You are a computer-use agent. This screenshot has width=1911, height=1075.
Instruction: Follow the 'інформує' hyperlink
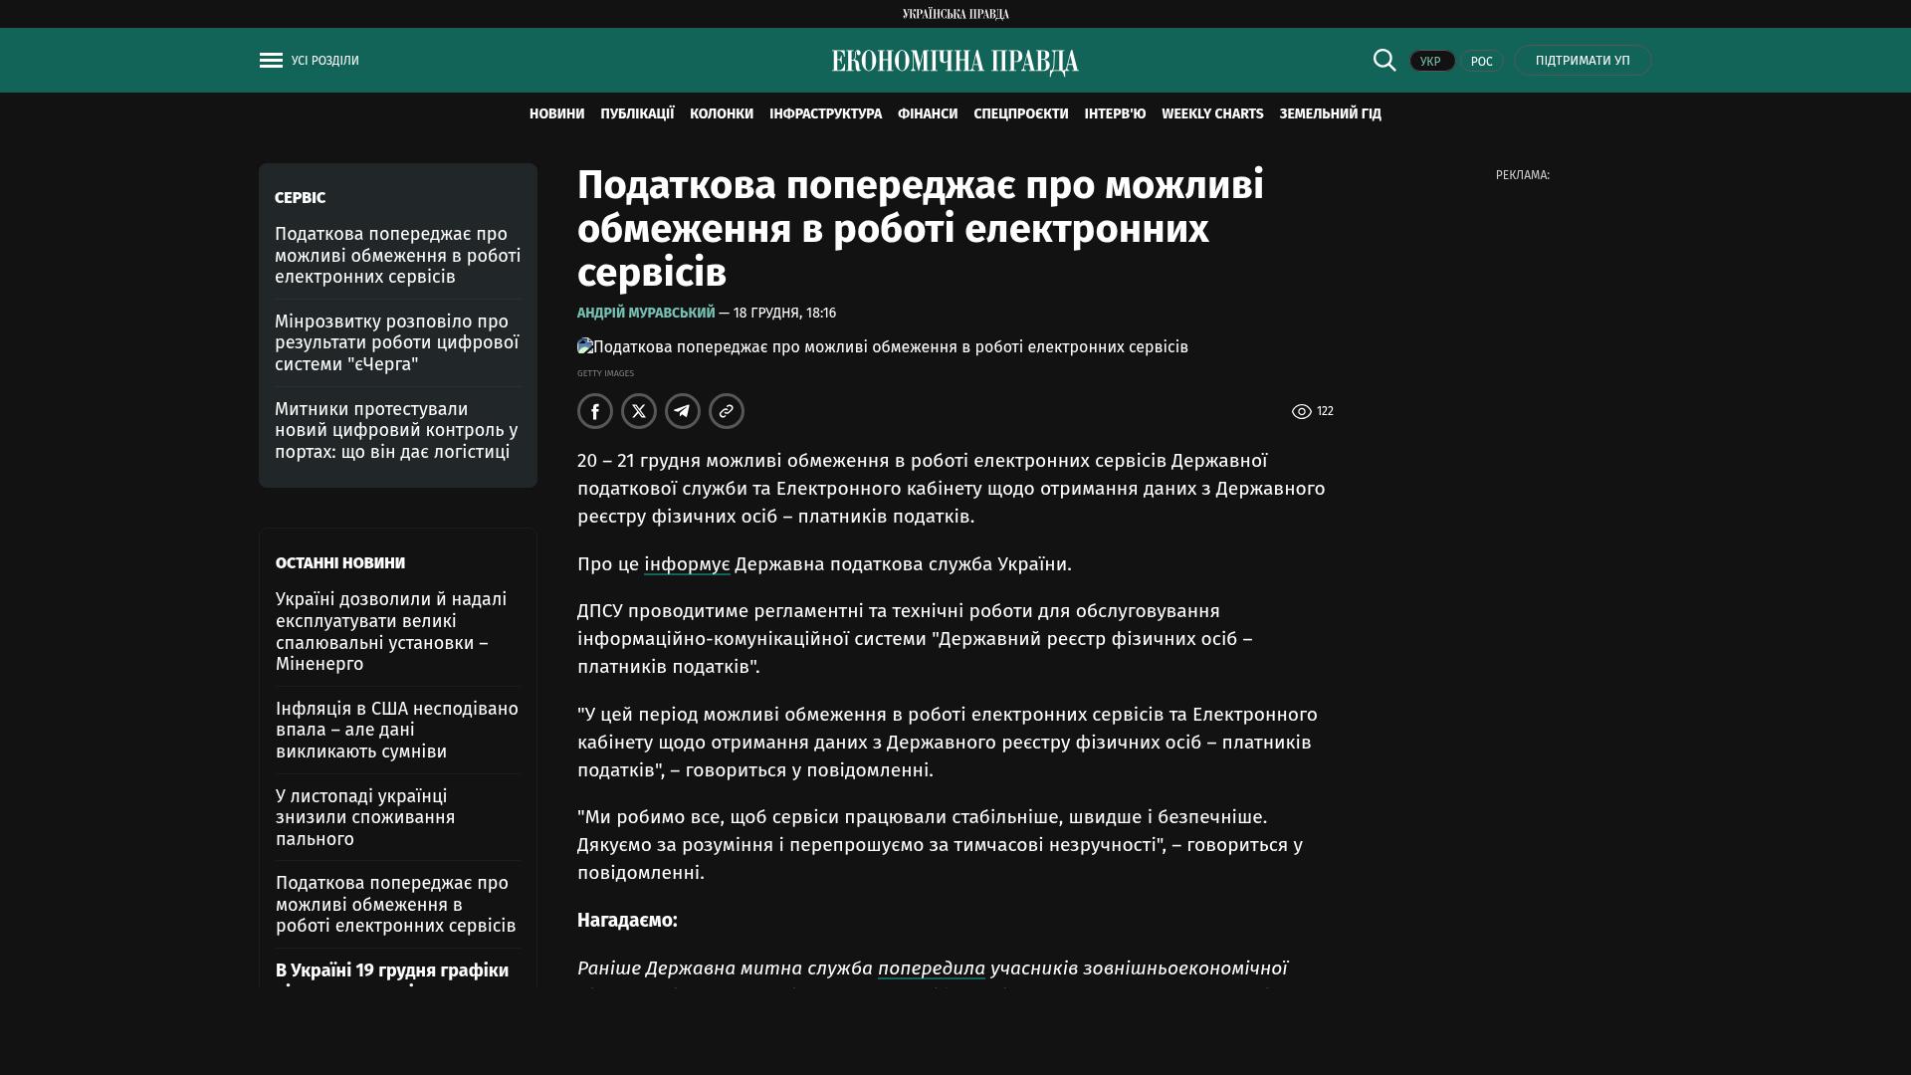pos(687,564)
